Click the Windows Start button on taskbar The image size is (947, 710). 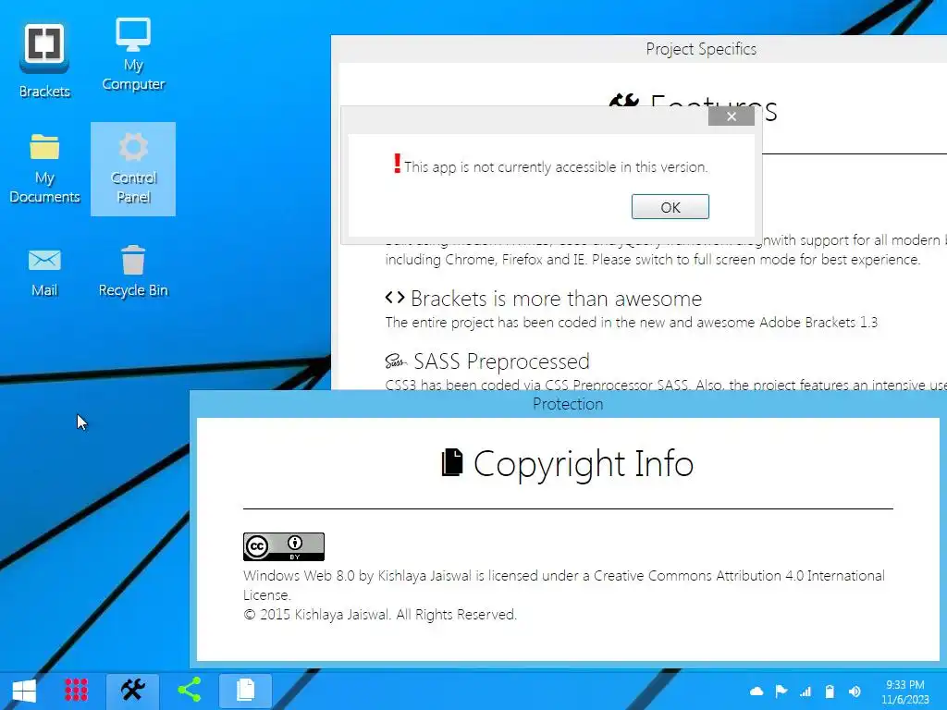coord(24,690)
